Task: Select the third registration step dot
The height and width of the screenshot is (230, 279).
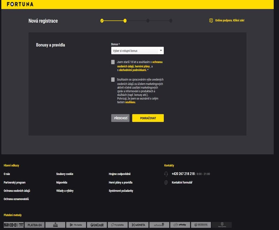Action: tap(148, 21)
